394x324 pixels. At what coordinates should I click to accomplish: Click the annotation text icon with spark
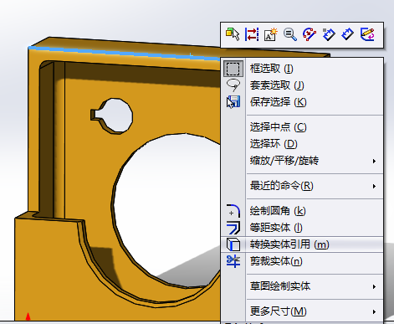271,34
